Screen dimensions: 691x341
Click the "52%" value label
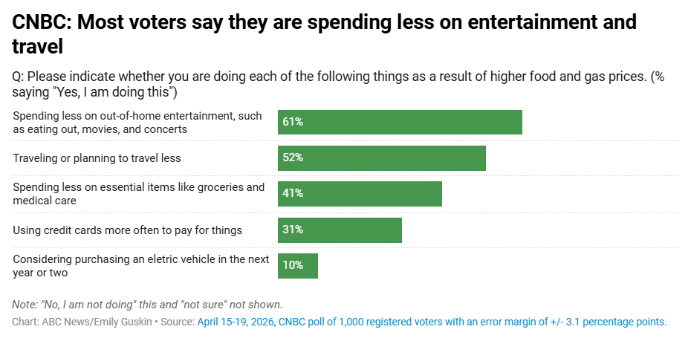[x=293, y=158]
